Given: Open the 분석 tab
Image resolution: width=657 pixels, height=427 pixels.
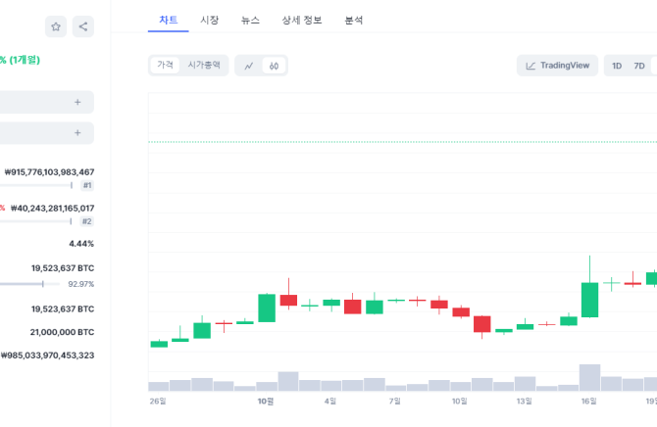Looking at the screenshot, I should (354, 20).
